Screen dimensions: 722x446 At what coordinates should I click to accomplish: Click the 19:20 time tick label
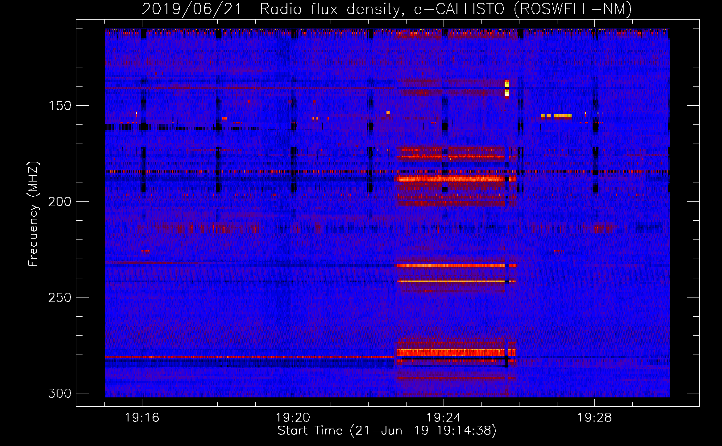293,418
